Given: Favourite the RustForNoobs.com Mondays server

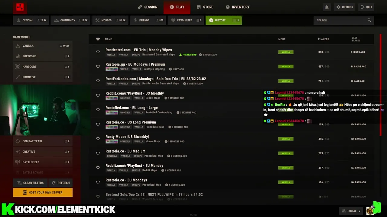Looking at the screenshot, I should click(98, 81).
